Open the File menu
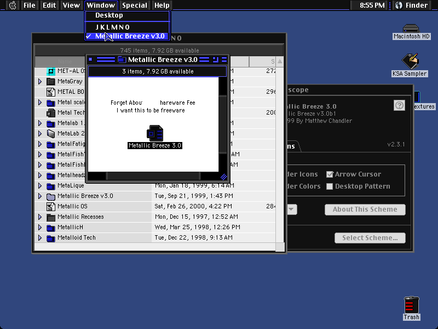Image resolution: width=438 pixels, height=329 pixels. pos(30,5)
